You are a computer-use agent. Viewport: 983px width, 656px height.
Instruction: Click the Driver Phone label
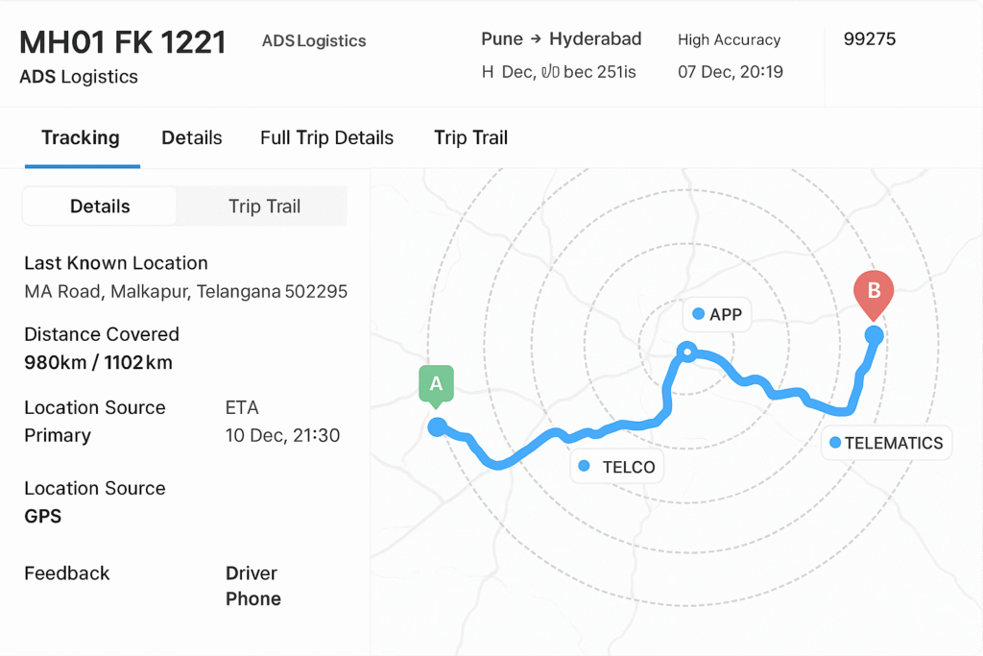pyautogui.click(x=253, y=586)
